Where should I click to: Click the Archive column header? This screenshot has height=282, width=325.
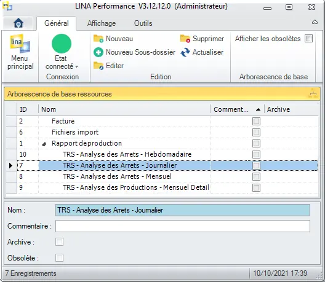[x=291, y=109]
